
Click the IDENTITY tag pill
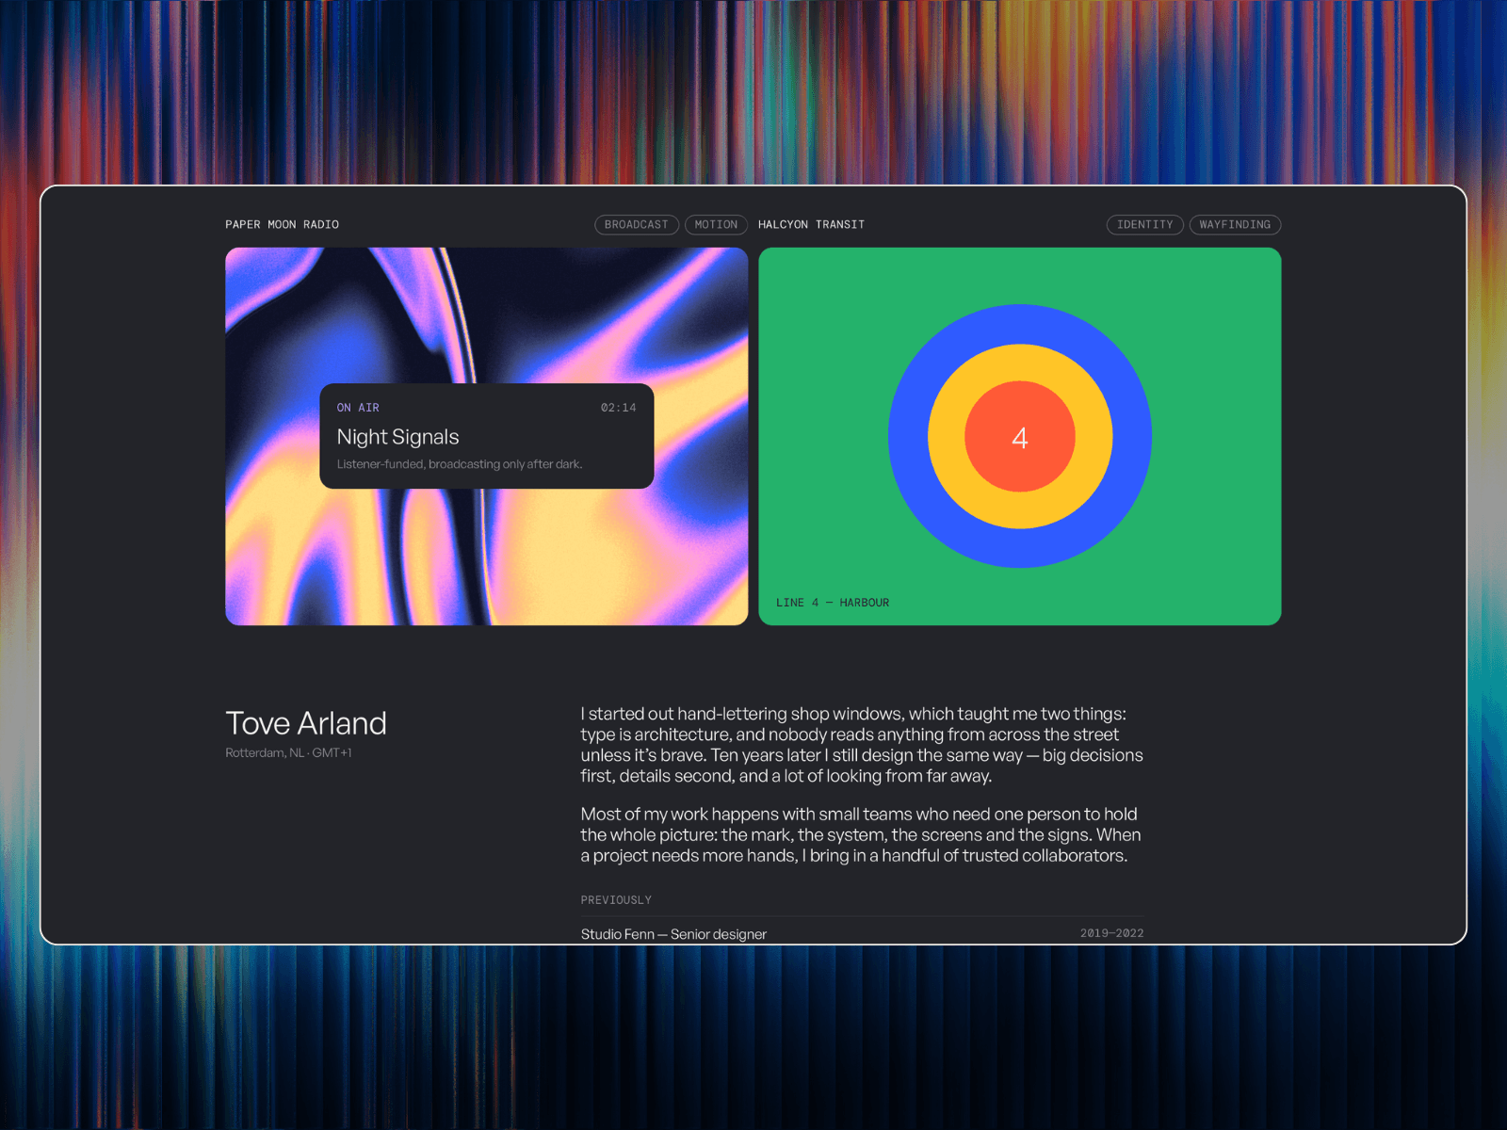coord(1144,225)
